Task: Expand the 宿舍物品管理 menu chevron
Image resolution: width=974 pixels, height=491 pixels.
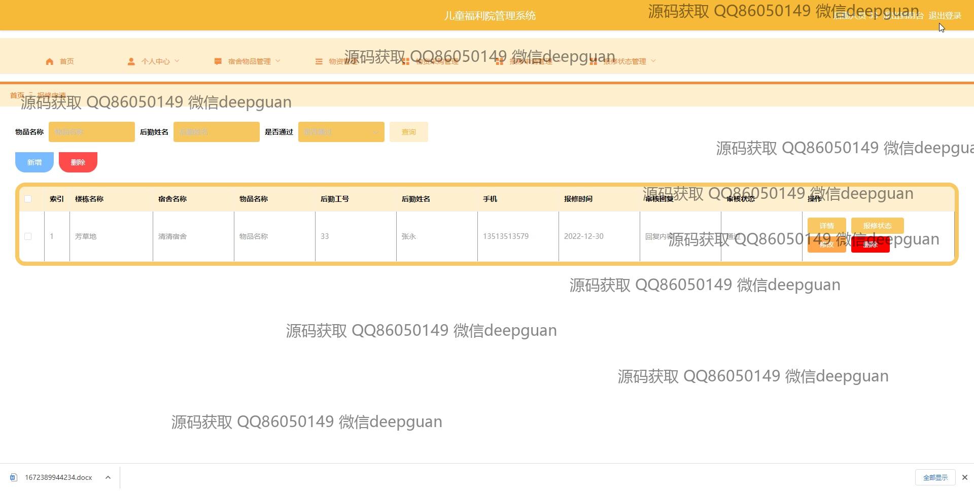Action: [278, 61]
